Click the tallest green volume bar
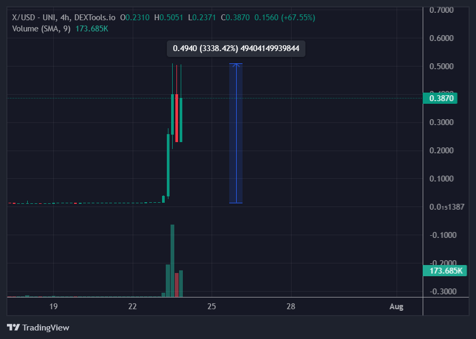476x339 pixels. pos(172,261)
